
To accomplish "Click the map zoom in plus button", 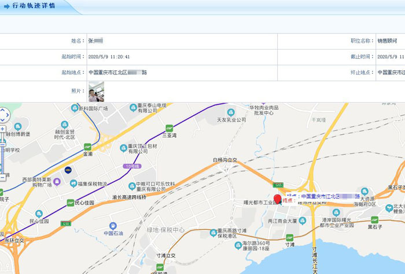I will point(3,129).
